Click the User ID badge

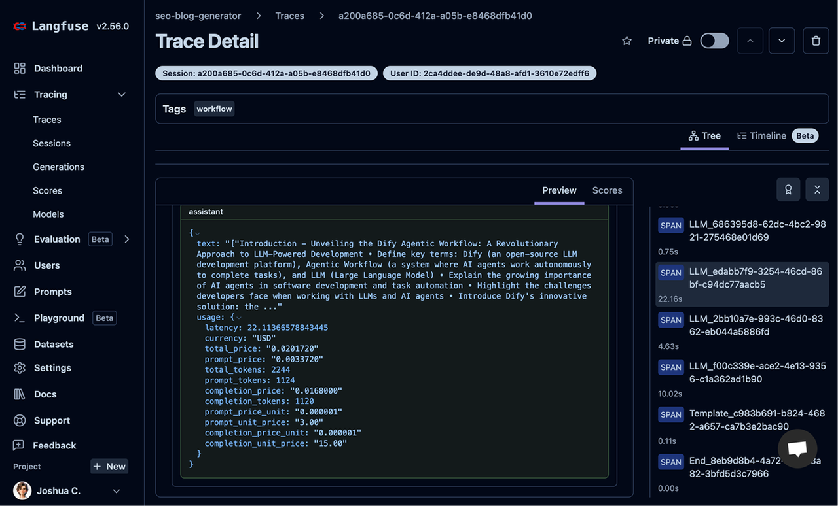tap(490, 73)
